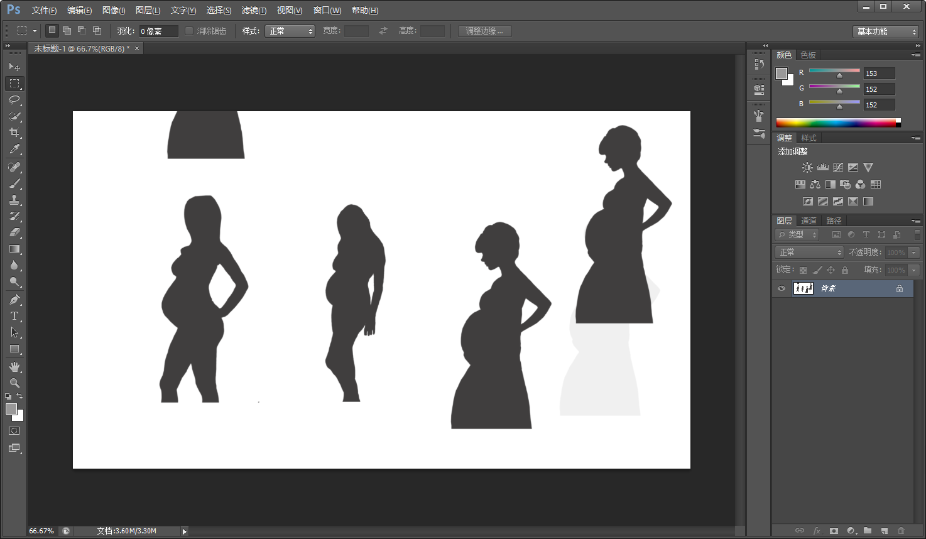Switch to the 通道 (Channels) tab
This screenshot has width=926, height=539.
pos(809,220)
